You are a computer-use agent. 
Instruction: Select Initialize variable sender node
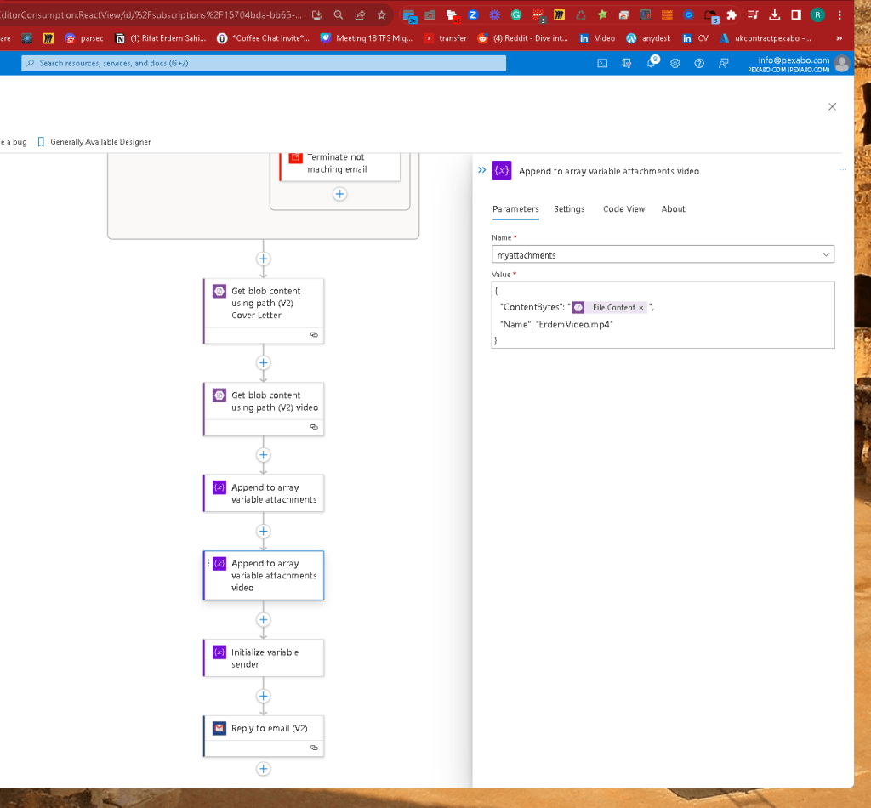coord(264,658)
